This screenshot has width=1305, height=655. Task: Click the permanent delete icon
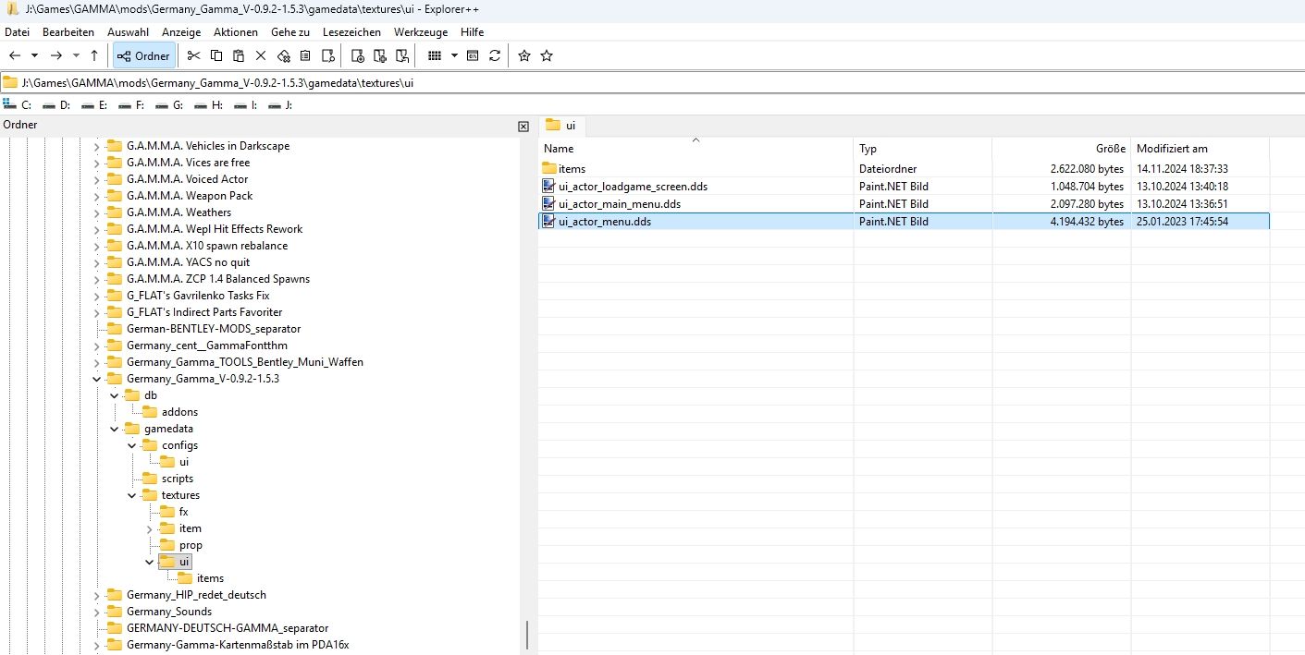coord(284,55)
